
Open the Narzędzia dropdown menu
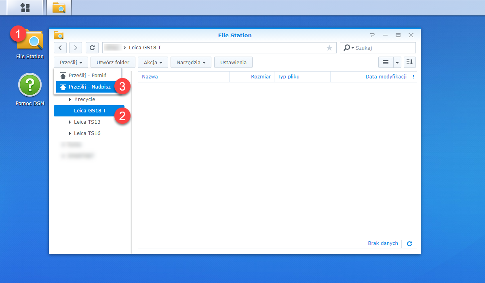pyautogui.click(x=191, y=62)
